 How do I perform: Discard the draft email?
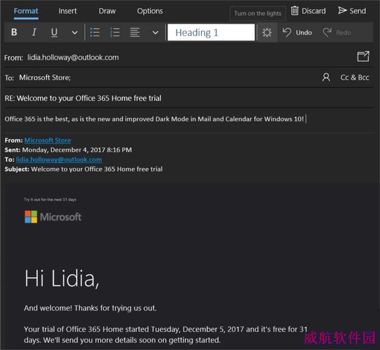tap(308, 11)
